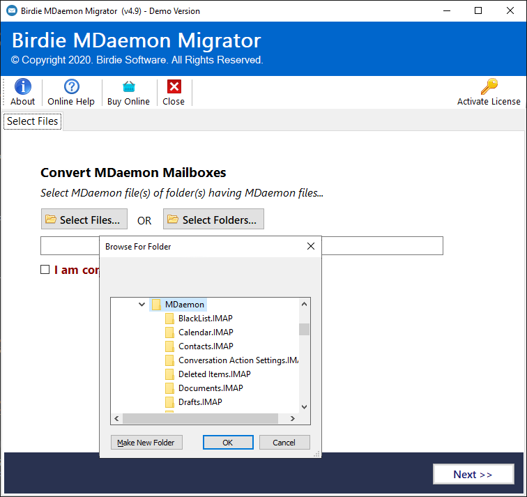Click the file path input field
This screenshot has height=497, width=527.
242,245
